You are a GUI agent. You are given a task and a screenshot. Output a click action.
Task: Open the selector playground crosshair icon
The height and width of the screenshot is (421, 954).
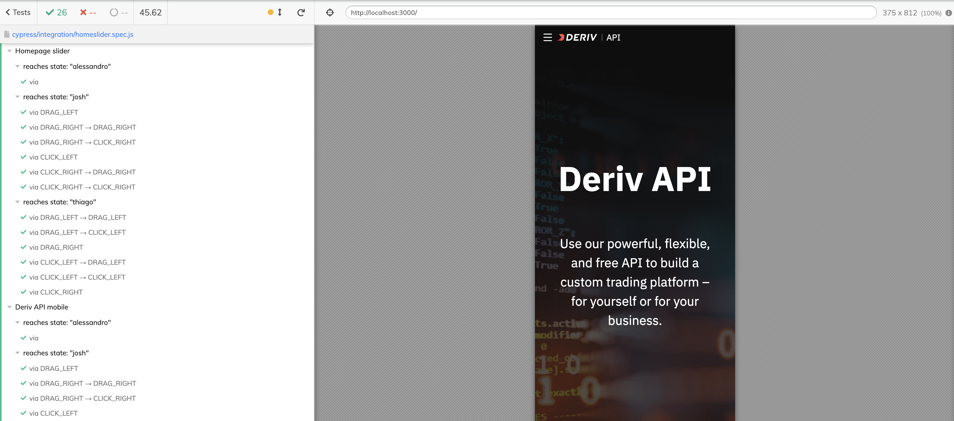coord(330,13)
